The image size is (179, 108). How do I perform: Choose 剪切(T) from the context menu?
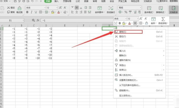pos(140,36)
